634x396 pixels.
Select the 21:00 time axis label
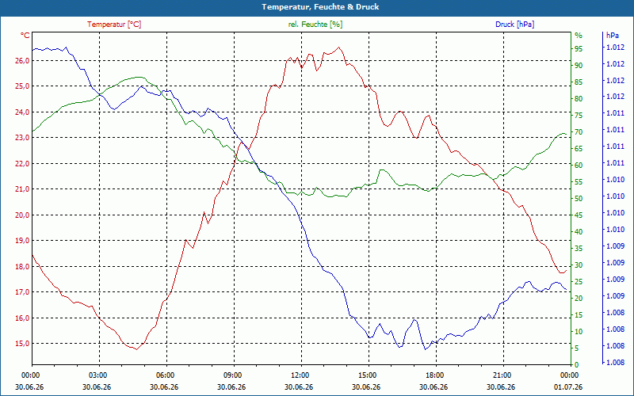click(501, 375)
